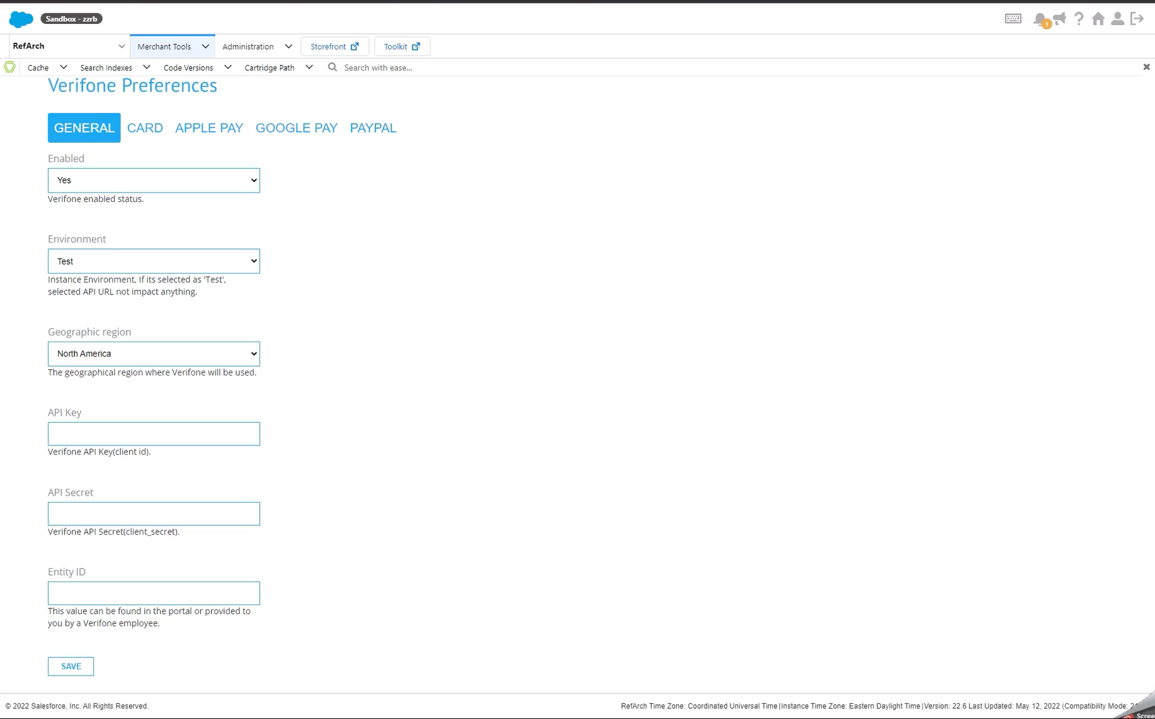Screen dimensions: 1155x719
Task: Open notifications via the bell icon
Action: (x=1040, y=20)
